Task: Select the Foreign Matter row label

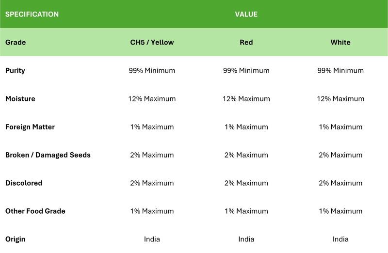Action: (x=30, y=127)
